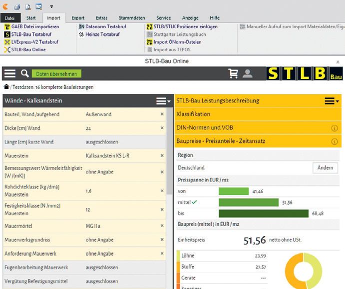This screenshot has height=289, width=345.
Task: Open the Service ribbon tab
Action: (x=163, y=18)
